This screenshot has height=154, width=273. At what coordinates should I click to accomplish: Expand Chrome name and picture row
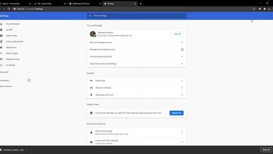(182, 56)
